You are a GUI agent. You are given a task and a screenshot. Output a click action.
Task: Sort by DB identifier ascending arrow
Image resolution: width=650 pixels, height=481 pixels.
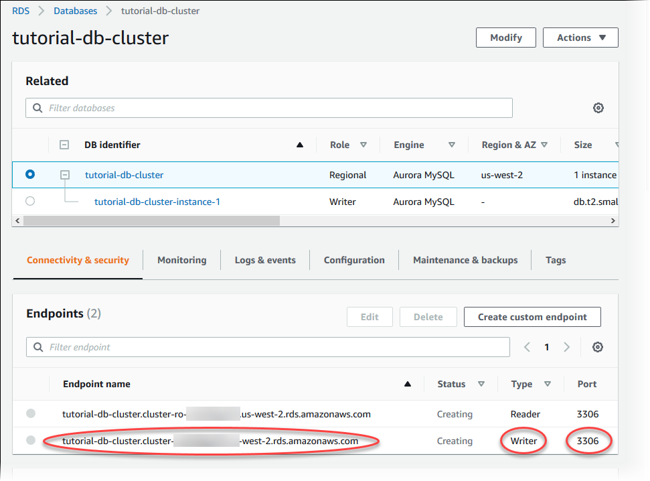pyautogui.click(x=300, y=145)
